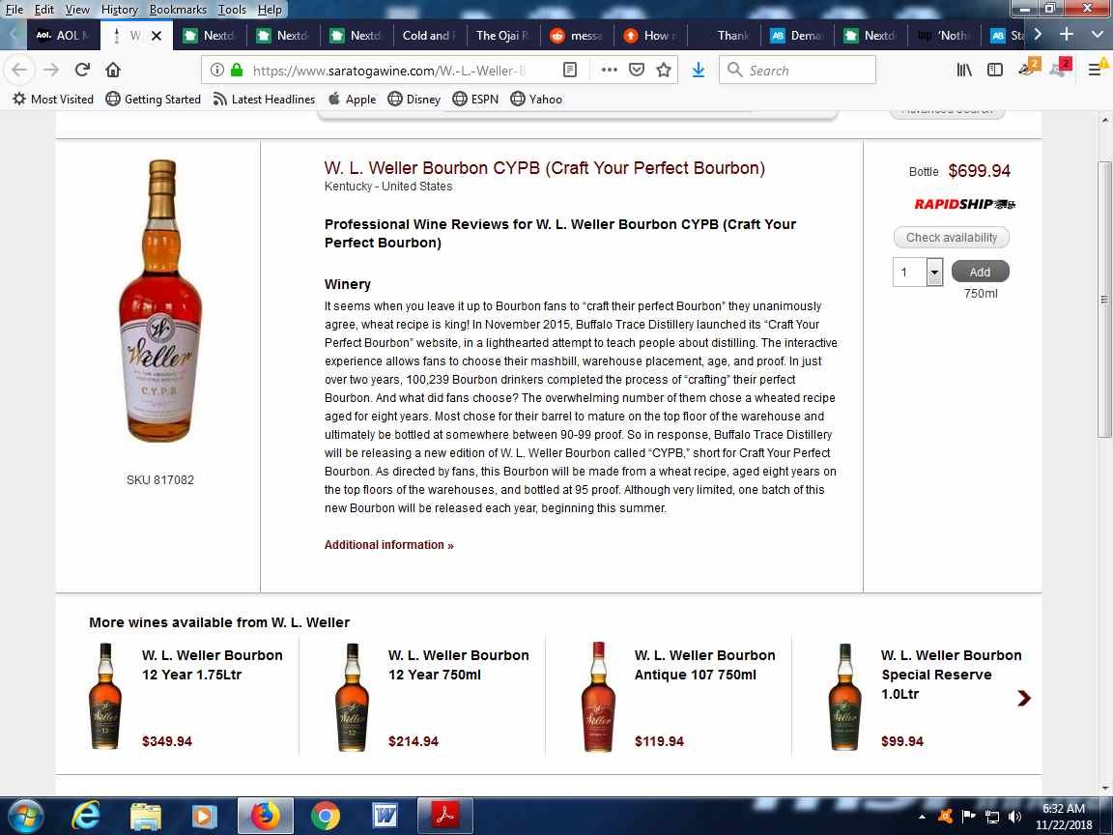Bookmark this page with the star icon
This screenshot has width=1113, height=835.
pyautogui.click(x=664, y=70)
